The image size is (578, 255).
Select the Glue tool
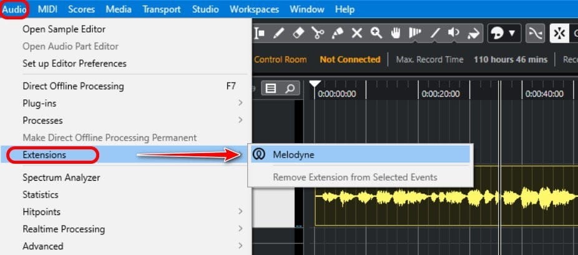click(x=337, y=34)
